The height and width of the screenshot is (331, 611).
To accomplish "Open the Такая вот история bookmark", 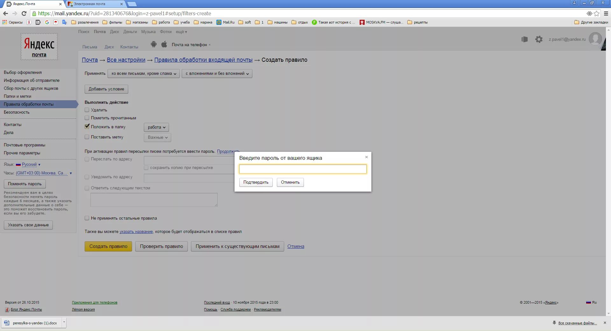I will (x=333, y=22).
